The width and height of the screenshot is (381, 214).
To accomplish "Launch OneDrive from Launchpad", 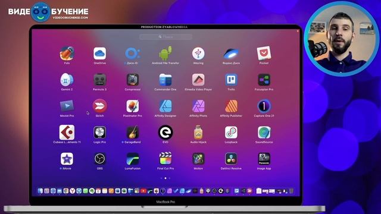I will 99,53.
